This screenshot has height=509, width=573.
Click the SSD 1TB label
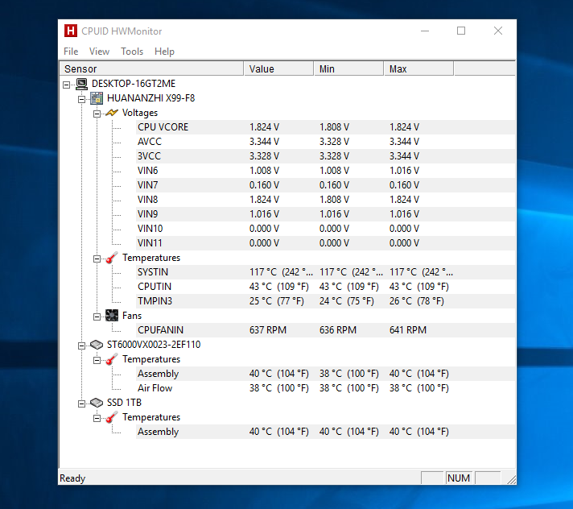[124, 403]
